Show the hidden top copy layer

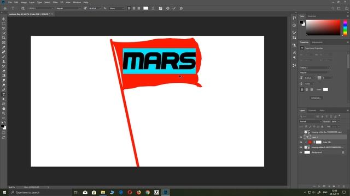point(301,132)
